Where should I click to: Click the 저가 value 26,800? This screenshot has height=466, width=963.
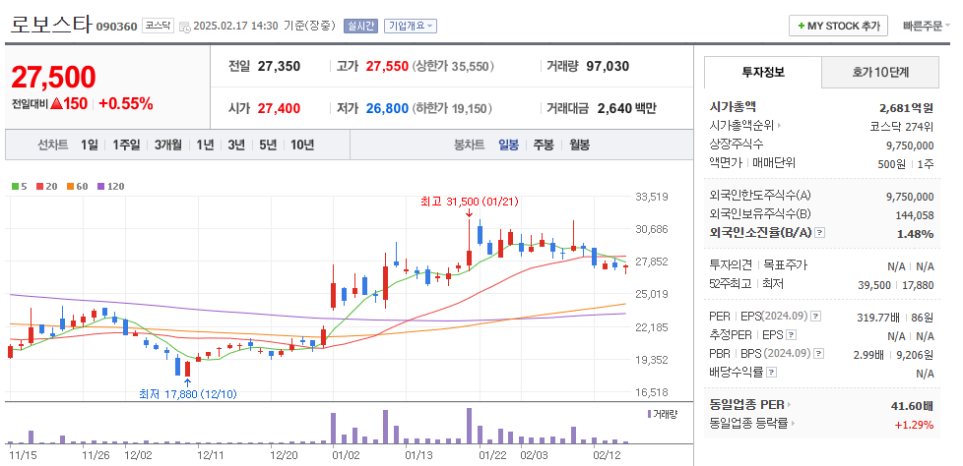387,108
